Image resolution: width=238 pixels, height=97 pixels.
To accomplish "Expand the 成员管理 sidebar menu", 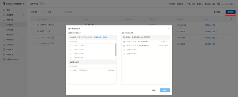I will click(24, 15).
